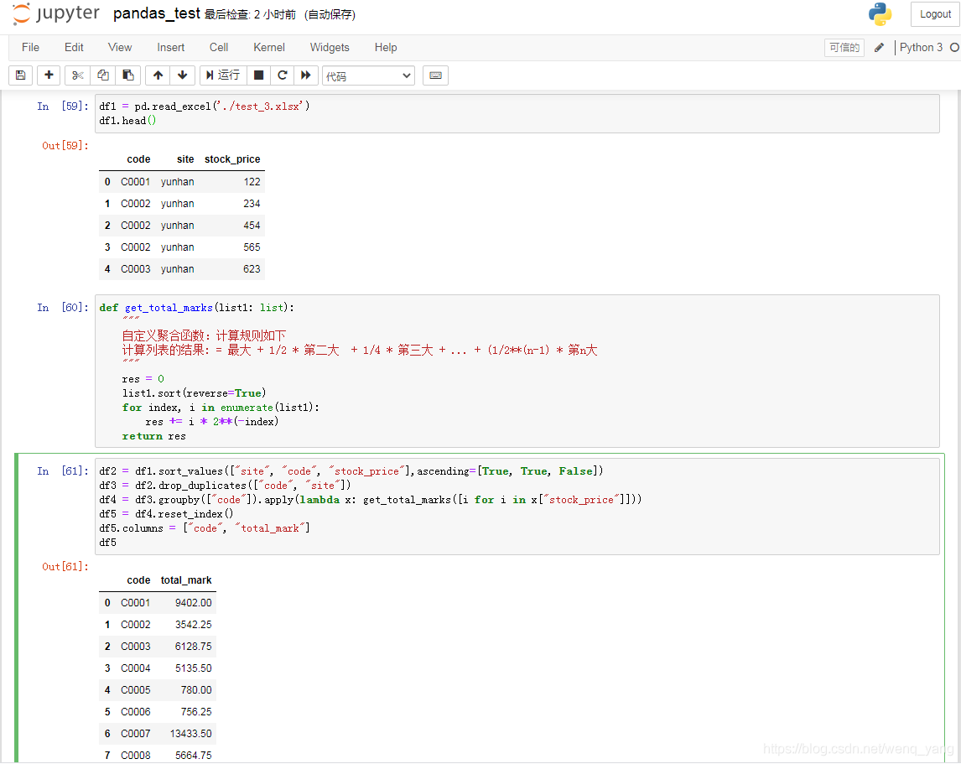This screenshot has width=961, height=764.
Task: Insert a new cell with the plus icon
Action: [x=48, y=75]
